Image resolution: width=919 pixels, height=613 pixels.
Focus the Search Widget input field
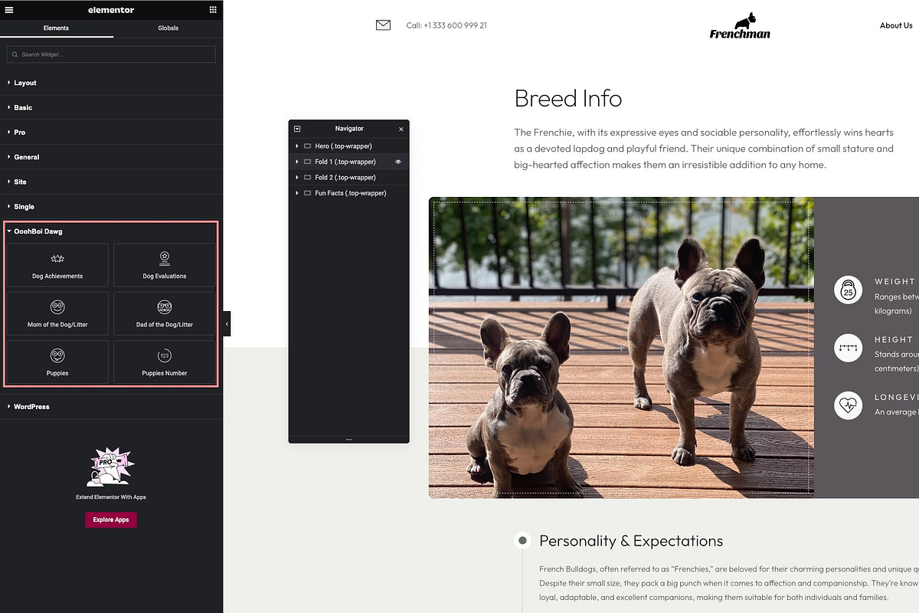pos(111,54)
